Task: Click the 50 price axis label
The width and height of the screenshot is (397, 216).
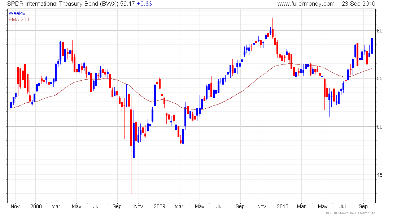Action: [380, 127]
